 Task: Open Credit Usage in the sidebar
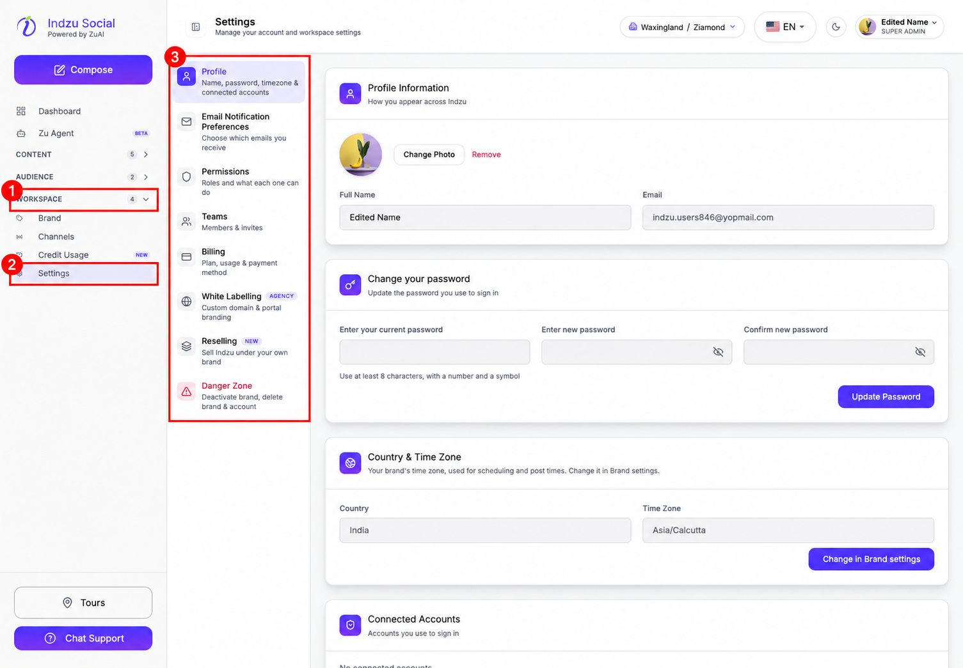[x=63, y=255]
